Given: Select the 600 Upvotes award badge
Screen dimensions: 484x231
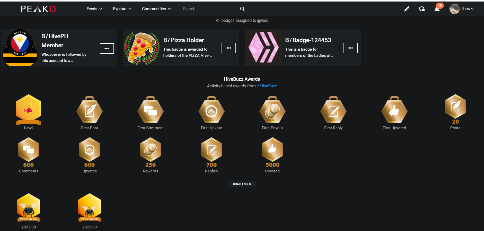Looking at the screenshot, I should (90, 152).
